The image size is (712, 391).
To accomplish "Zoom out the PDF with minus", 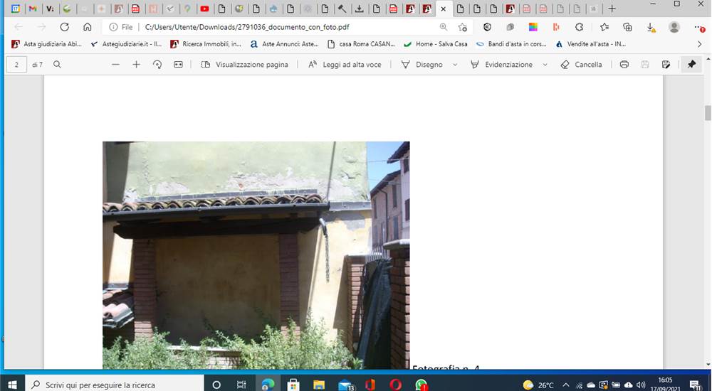I will pyautogui.click(x=115, y=65).
